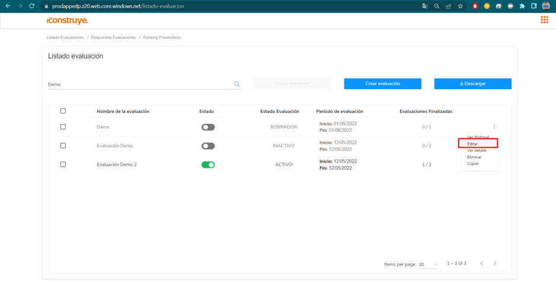Open the Items per page dropdown
Viewport: 556px width, 282px height.
(x=429, y=264)
